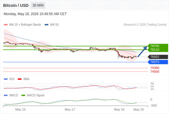Image resolution: width=169 pixels, height=114 pixels.
Task: Click the MA 50 blue legend swatch
Action: pyautogui.click(x=46, y=25)
